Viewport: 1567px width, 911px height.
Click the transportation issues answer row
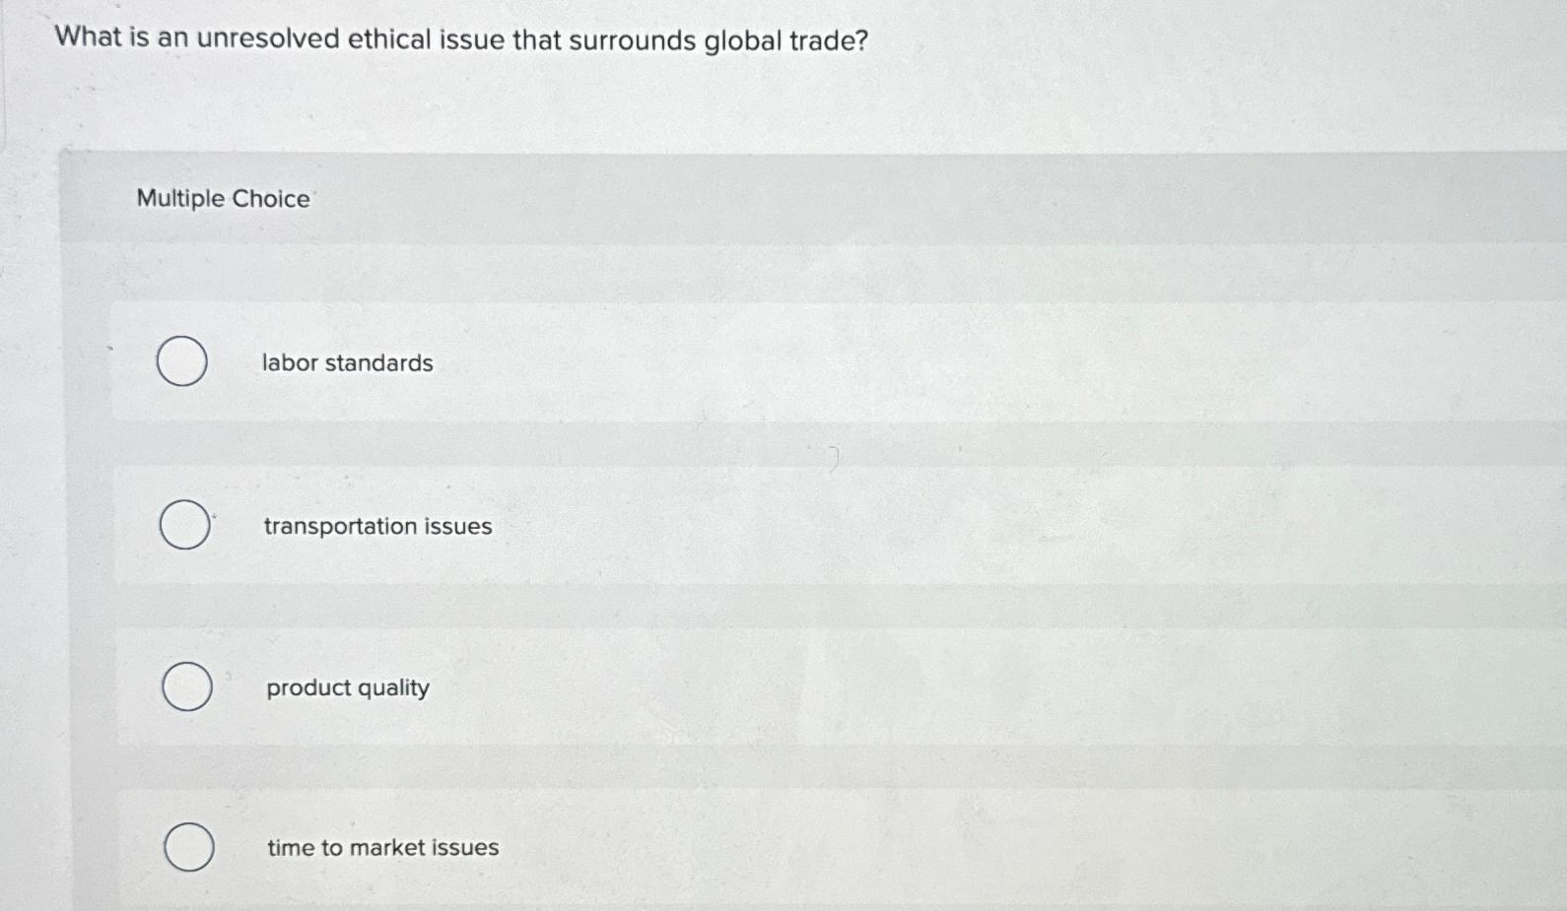(x=690, y=525)
